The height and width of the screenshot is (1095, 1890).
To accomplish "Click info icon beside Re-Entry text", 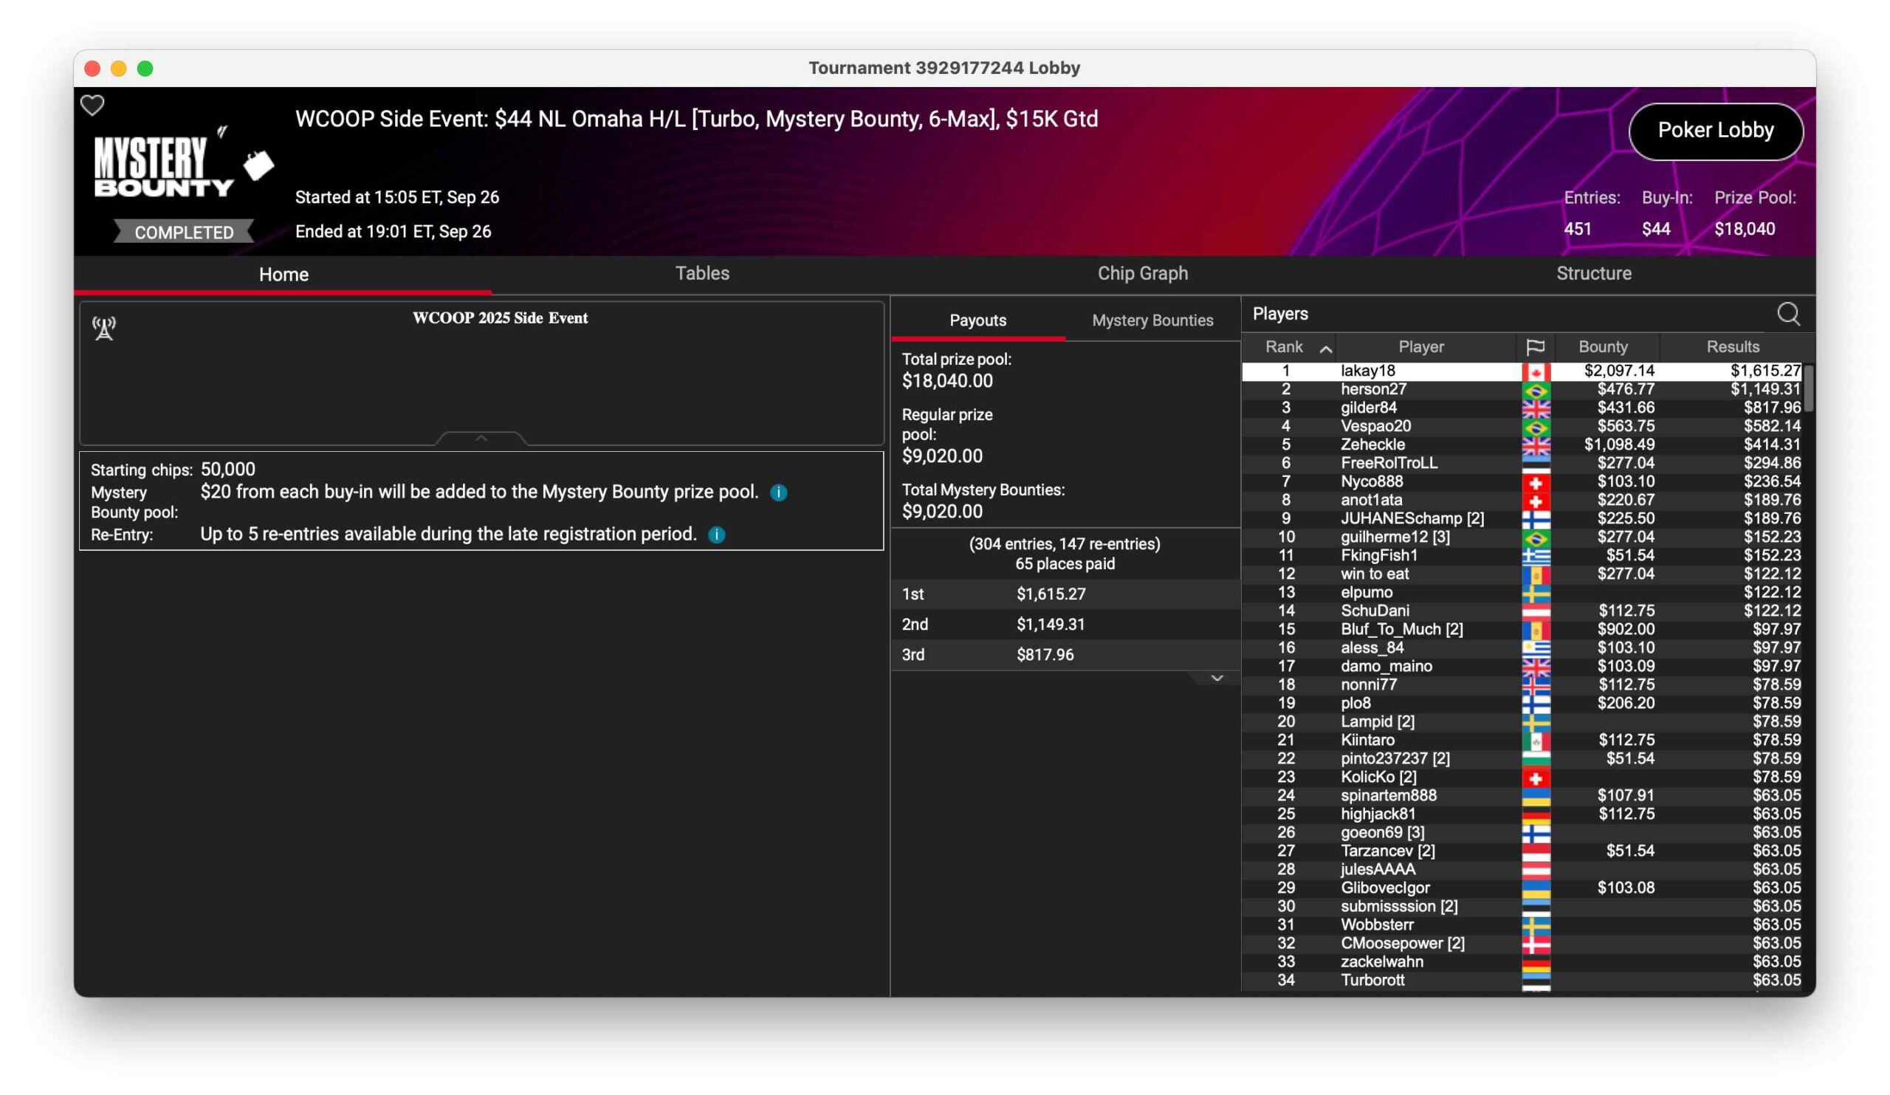I will 716,535.
